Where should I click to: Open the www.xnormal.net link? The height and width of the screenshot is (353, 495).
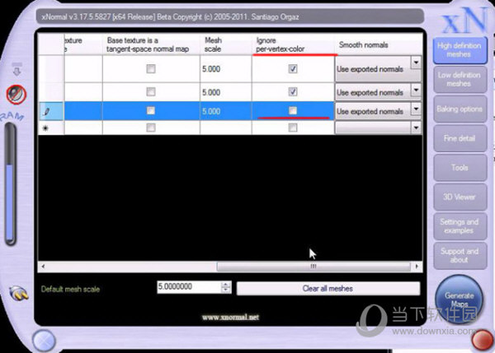(231, 317)
